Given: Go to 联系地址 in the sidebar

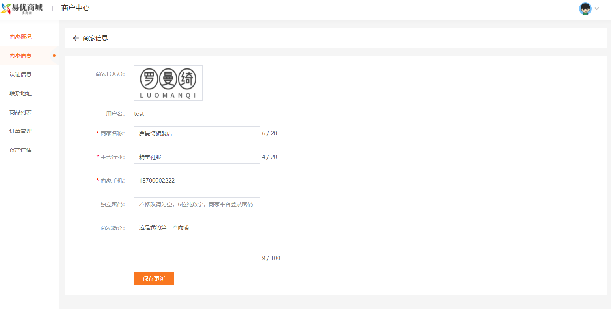Looking at the screenshot, I should click(x=20, y=93).
